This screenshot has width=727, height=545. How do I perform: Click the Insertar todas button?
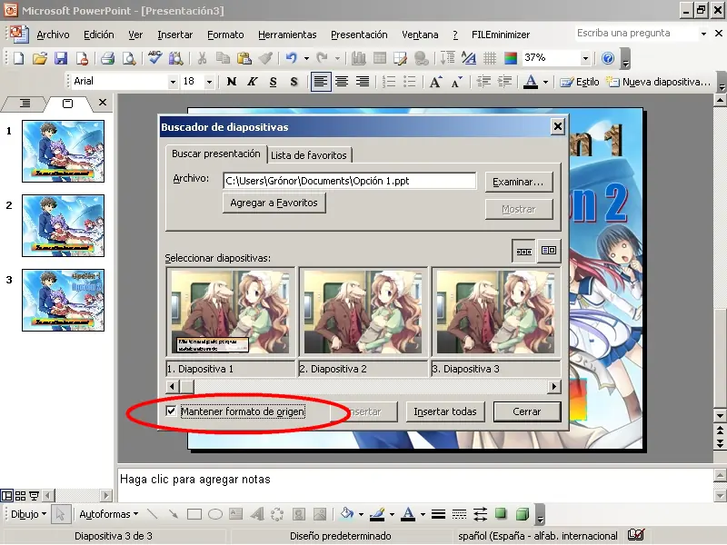click(444, 411)
